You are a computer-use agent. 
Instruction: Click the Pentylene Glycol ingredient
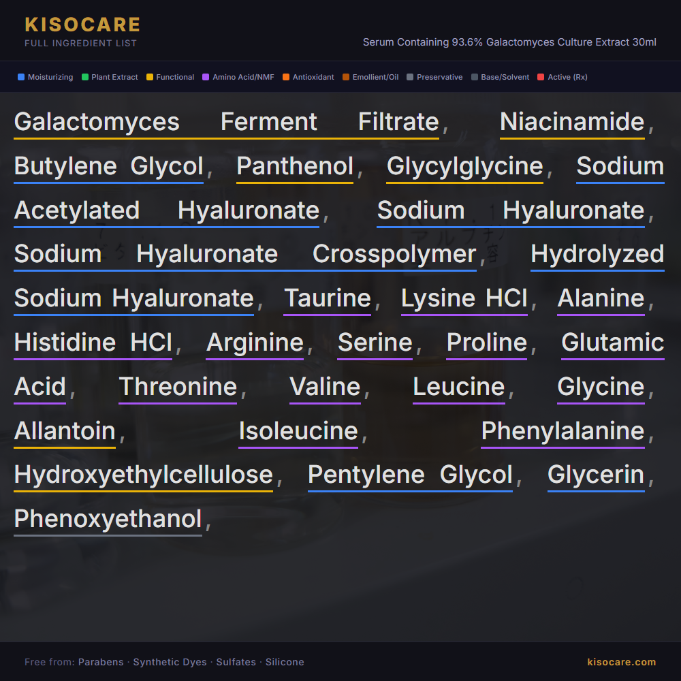coord(410,475)
